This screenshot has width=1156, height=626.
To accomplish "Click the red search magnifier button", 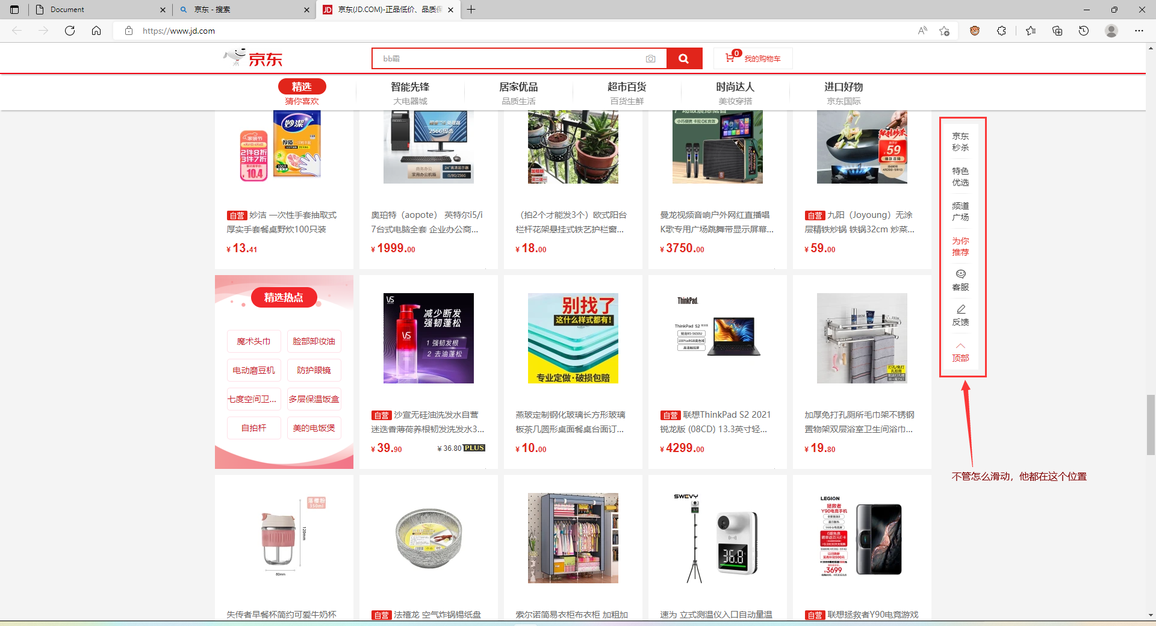I will click(x=684, y=58).
